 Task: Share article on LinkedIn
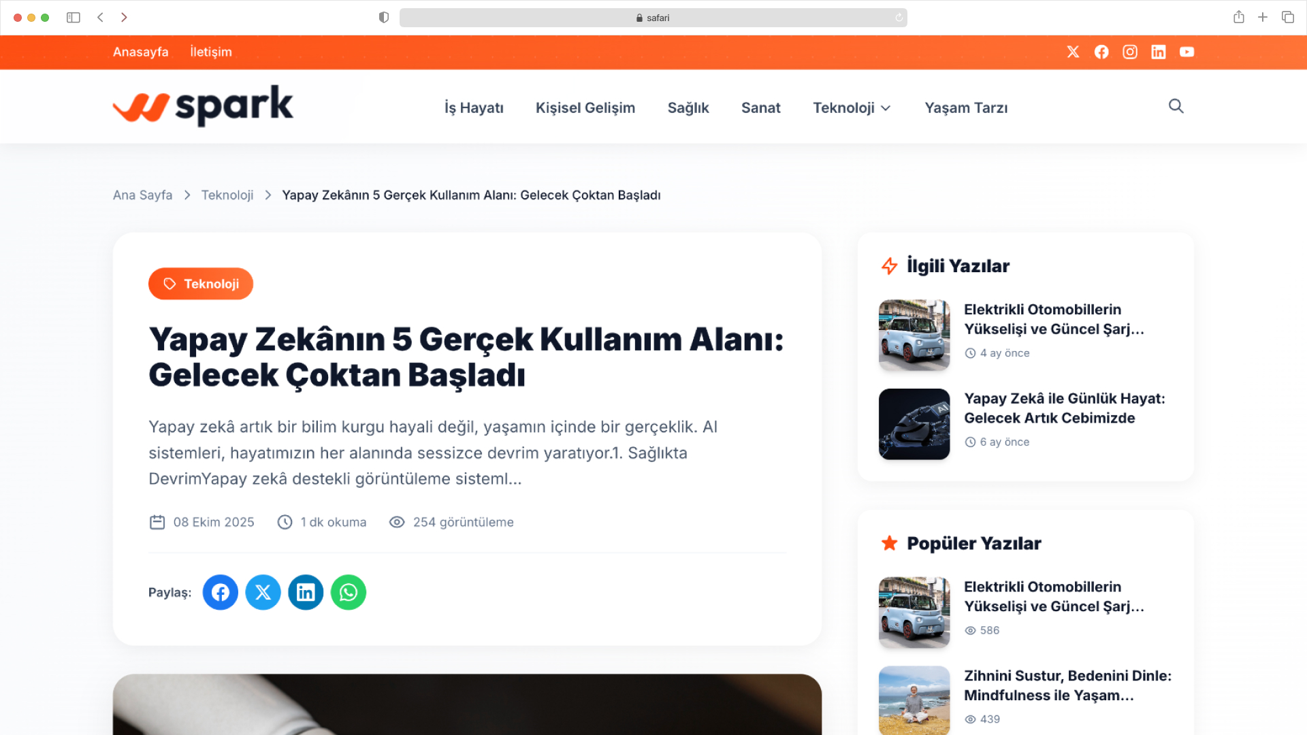point(306,593)
